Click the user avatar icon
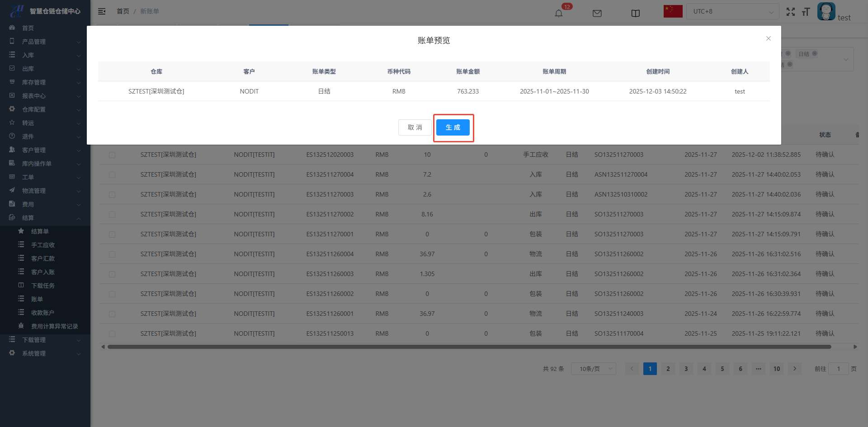Viewport: 868px width, 427px height. click(826, 11)
